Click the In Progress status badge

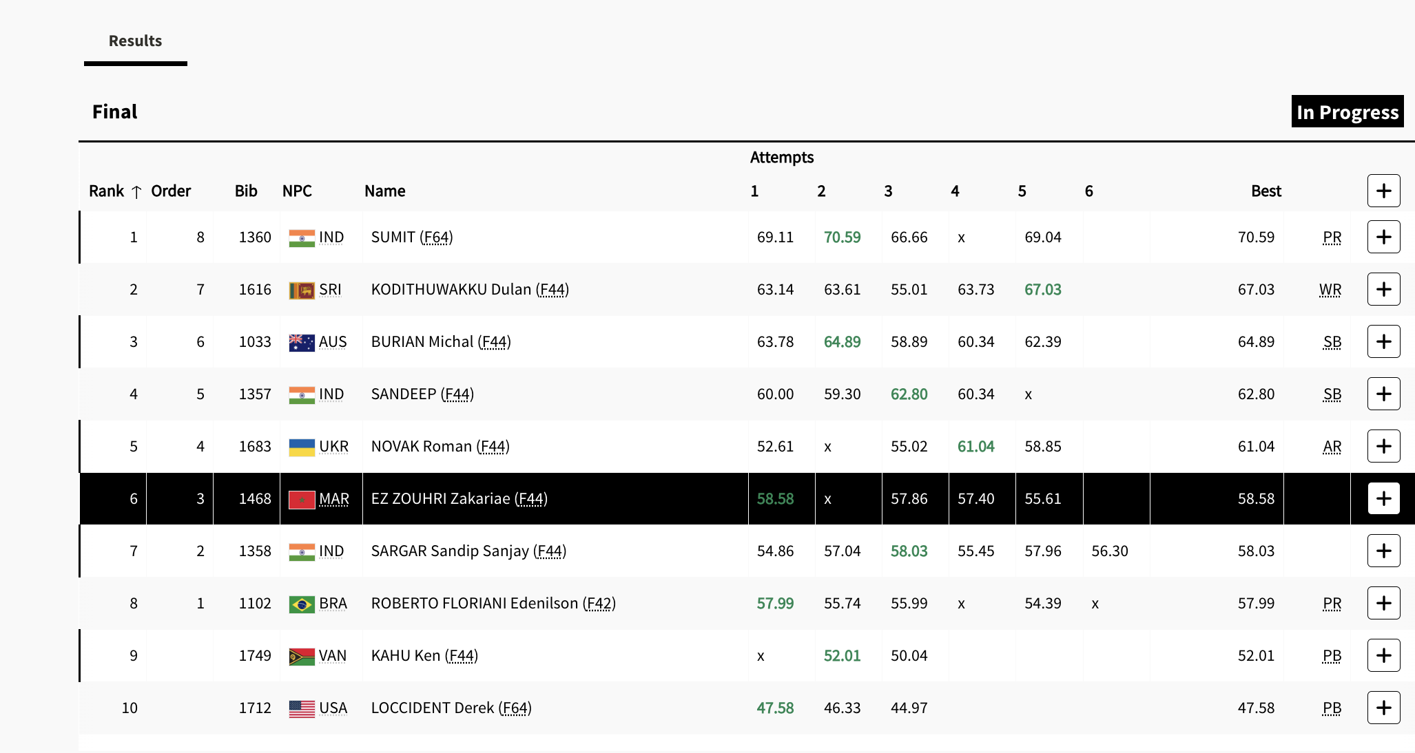[x=1347, y=112]
